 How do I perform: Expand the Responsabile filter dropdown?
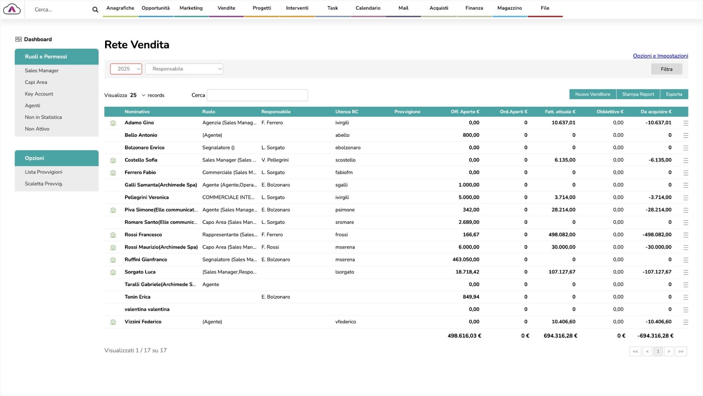pyautogui.click(x=184, y=69)
